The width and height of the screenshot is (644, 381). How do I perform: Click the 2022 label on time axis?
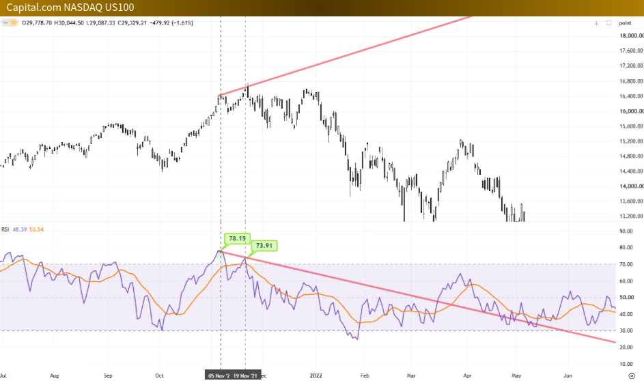316,376
